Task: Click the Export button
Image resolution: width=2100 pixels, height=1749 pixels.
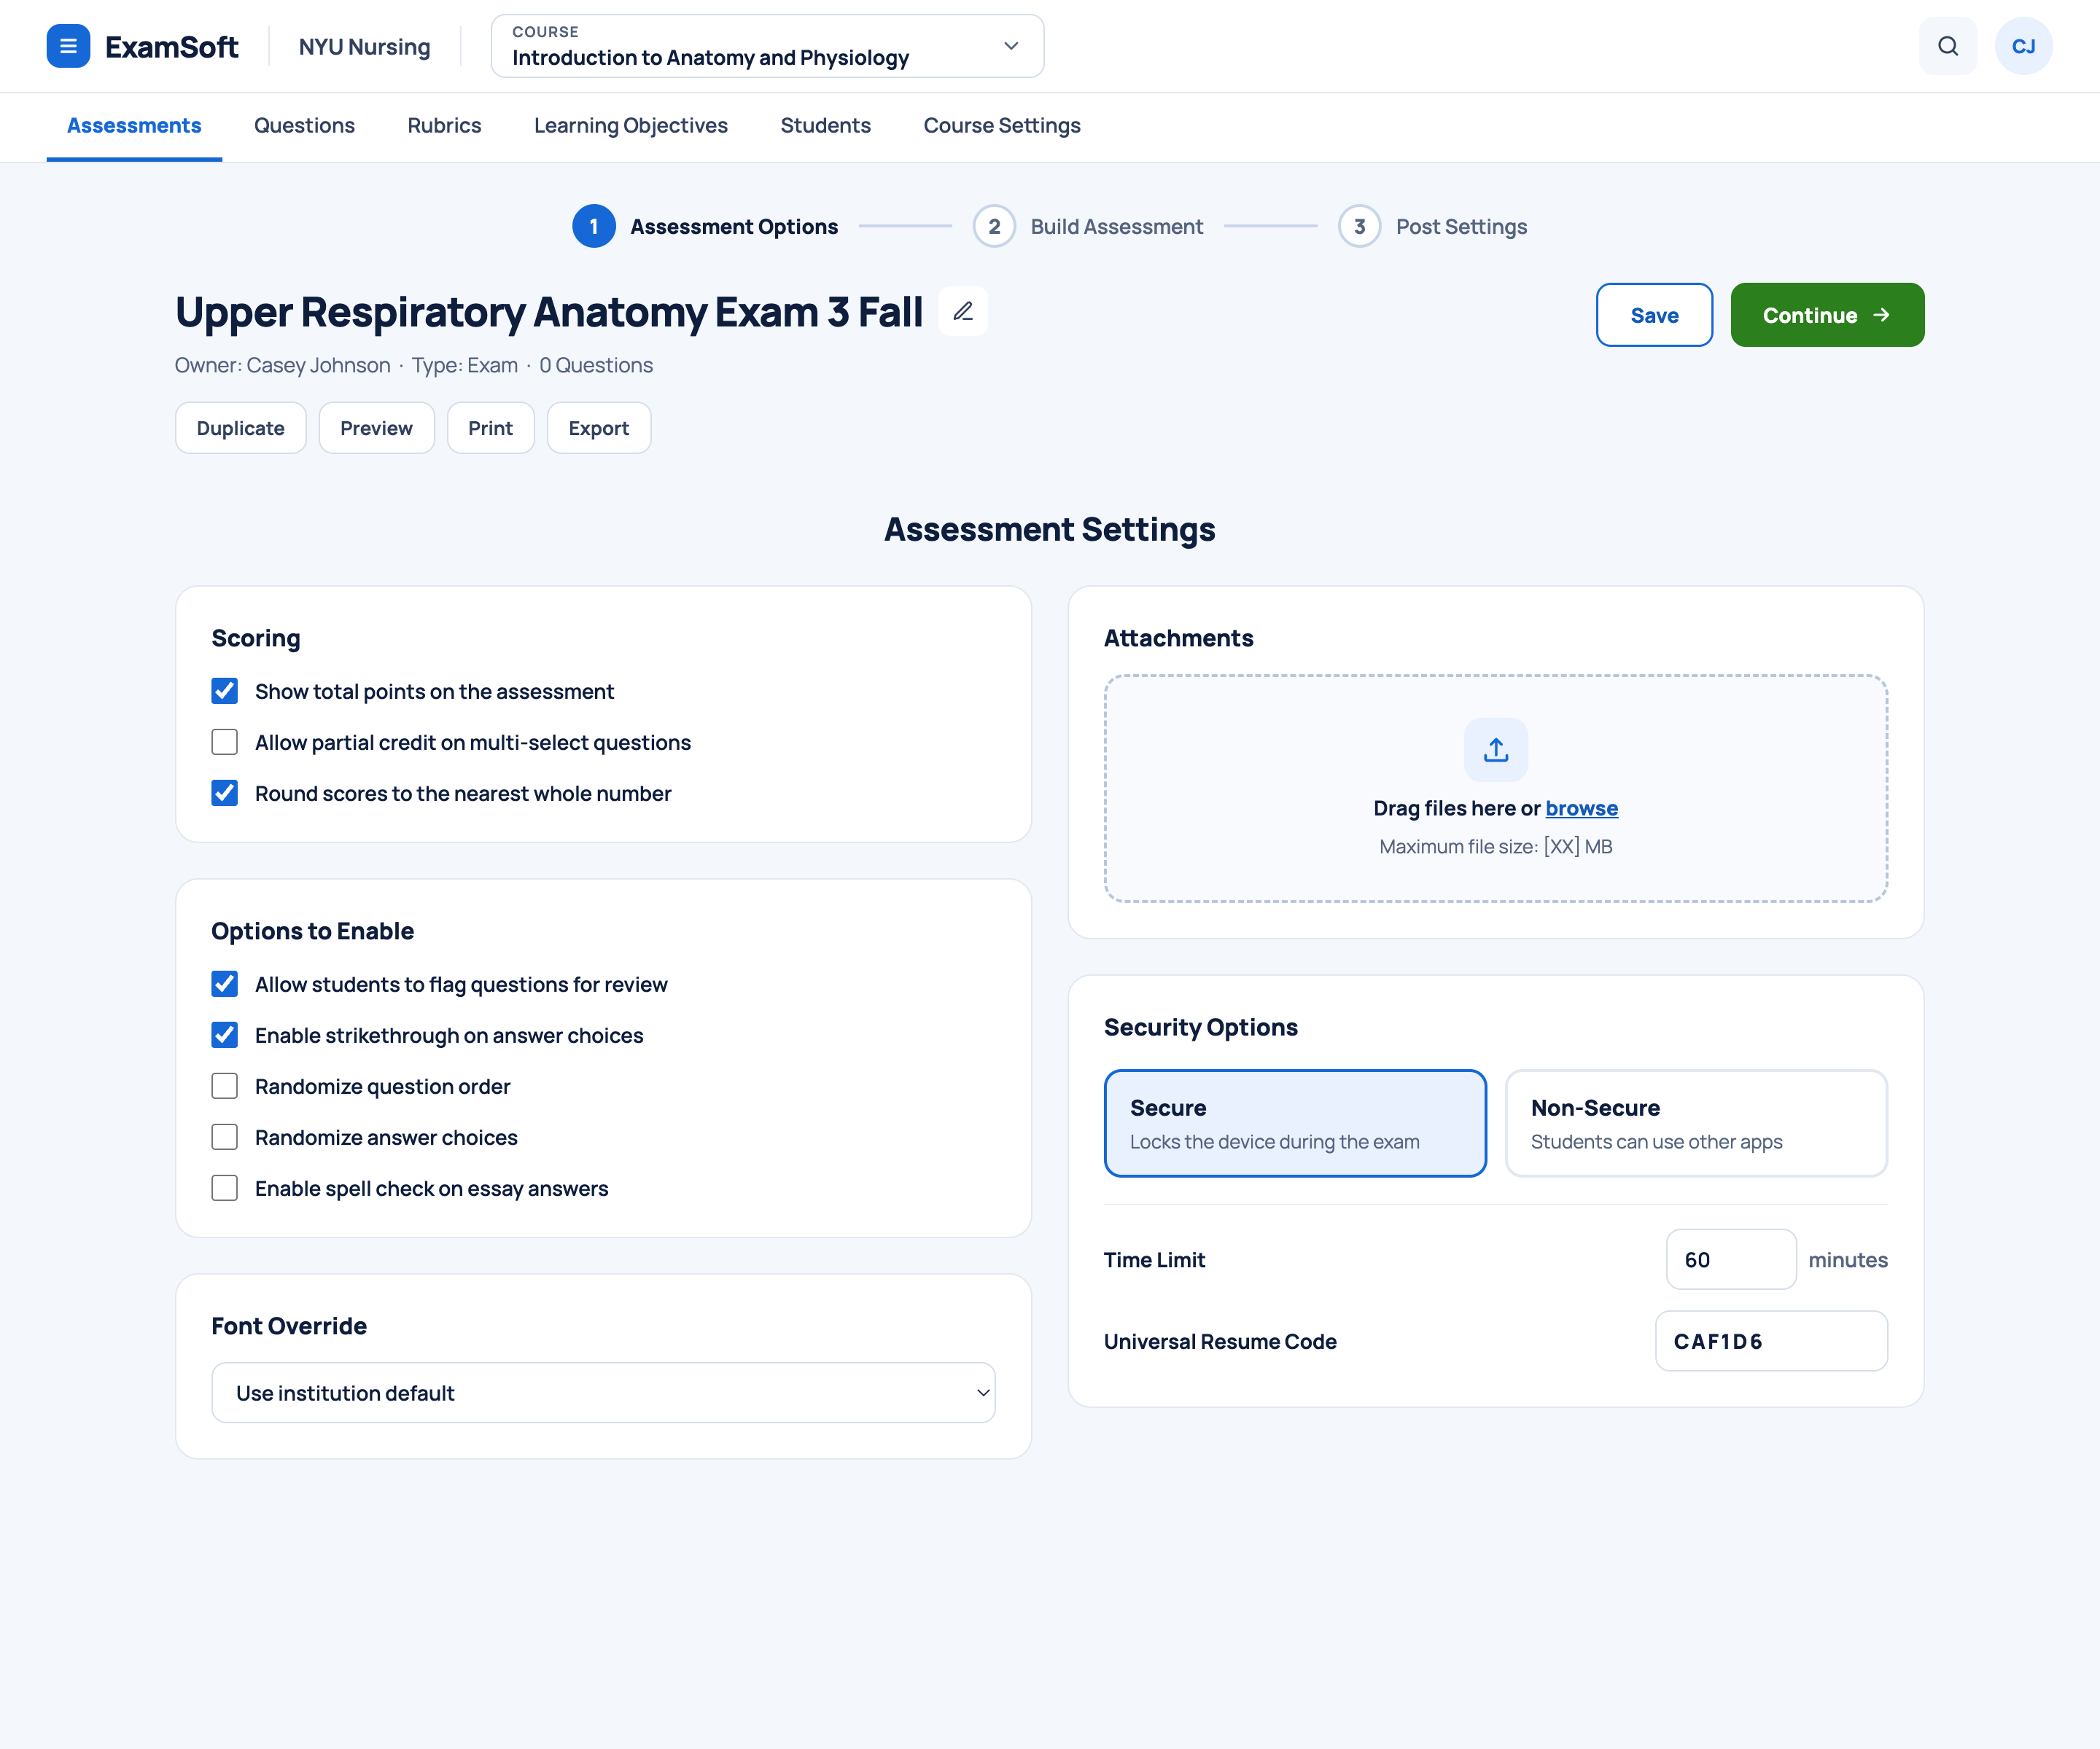Action: (599, 428)
